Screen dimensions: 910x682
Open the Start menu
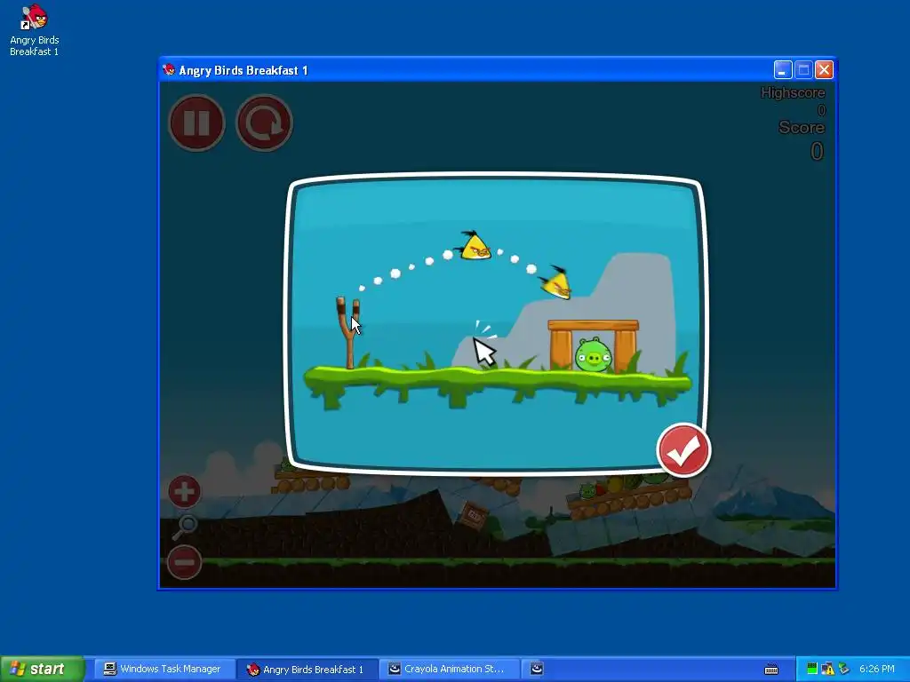tap(42, 669)
